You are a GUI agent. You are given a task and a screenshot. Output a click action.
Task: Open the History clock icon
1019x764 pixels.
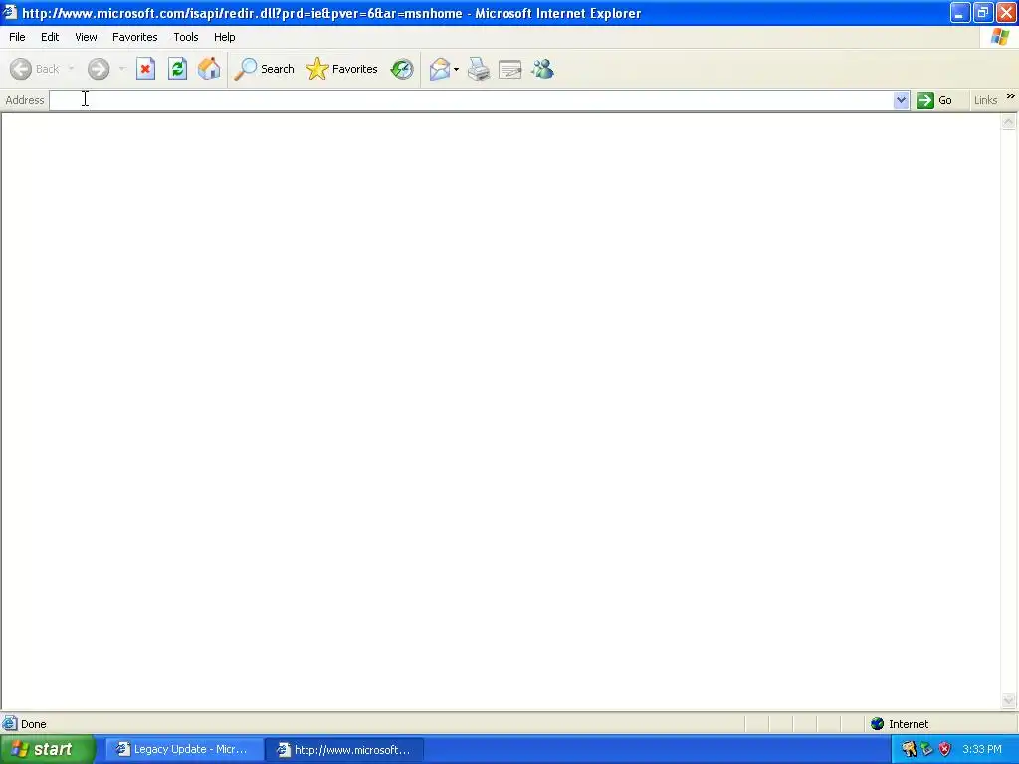(x=402, y=69)
